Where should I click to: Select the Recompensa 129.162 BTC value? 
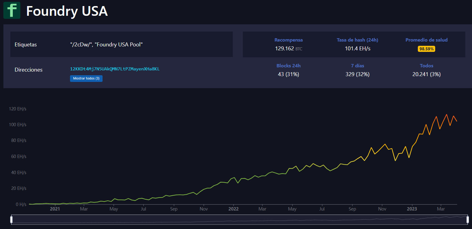coord(288,49)
